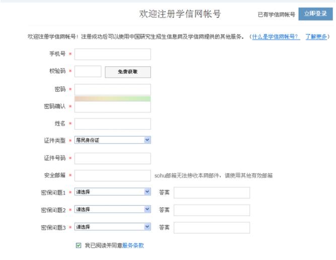Viewport: 336px width, 260px height.
Task: Open the 了解更多 link
Action: (x=316, y=37)
